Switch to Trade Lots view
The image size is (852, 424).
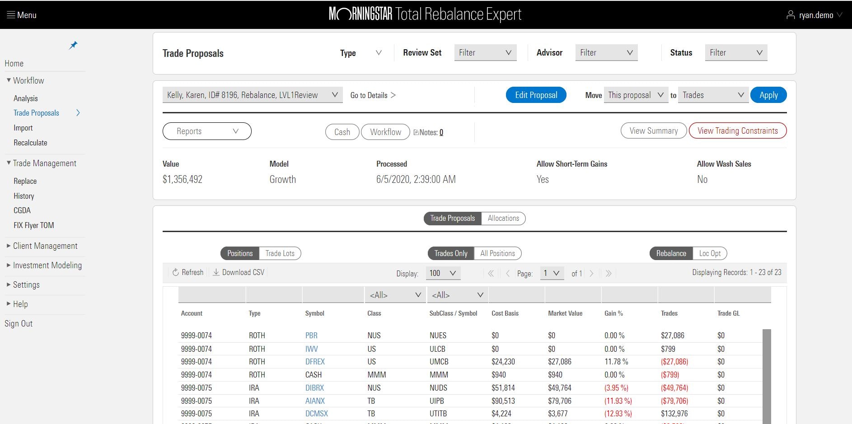pos(280,253)
